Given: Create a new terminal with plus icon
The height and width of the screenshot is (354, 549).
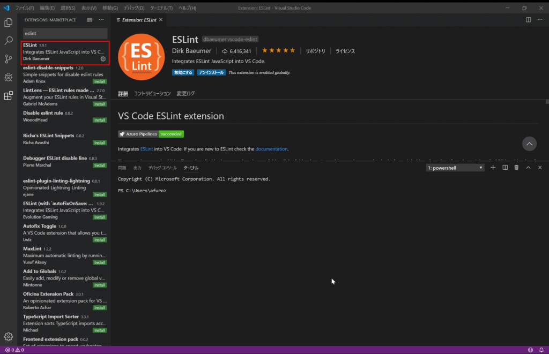Looking at the screenshot, I should 493,168.
